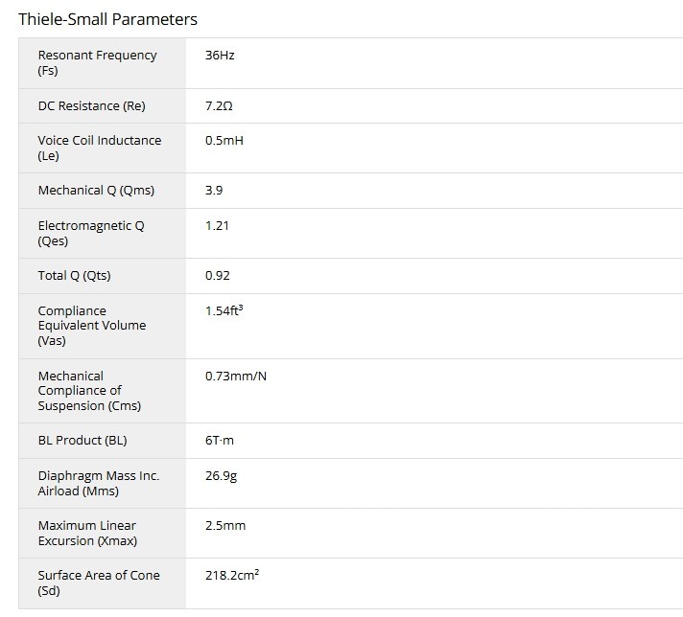Screen dimensions: 683x617
Task: Click the Electromagnetic Q (Qes) label
Action: point(91,233)
